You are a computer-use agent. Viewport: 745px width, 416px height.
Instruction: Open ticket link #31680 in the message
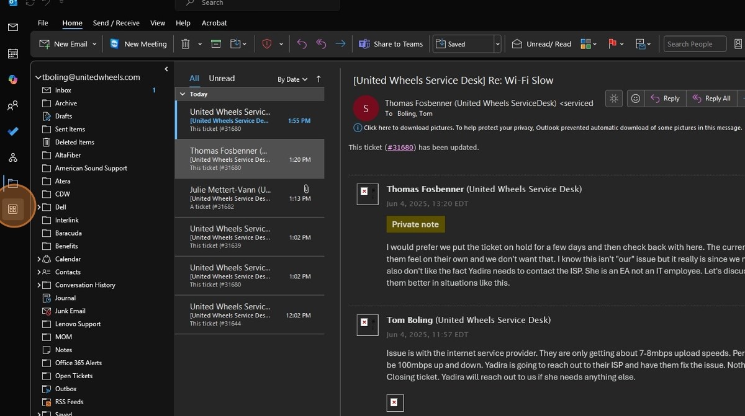(x=400, y=148)
